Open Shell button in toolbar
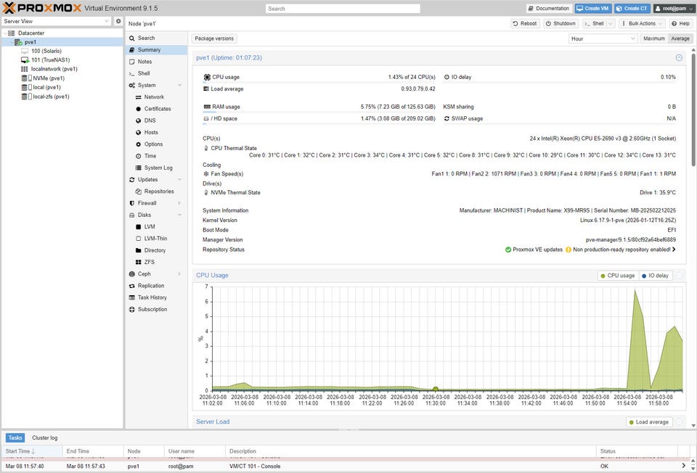 [594, 23]
